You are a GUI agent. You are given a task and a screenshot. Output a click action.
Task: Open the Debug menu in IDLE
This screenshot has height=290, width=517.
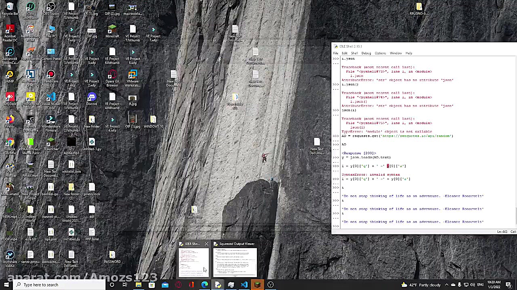tap(366, 53)
